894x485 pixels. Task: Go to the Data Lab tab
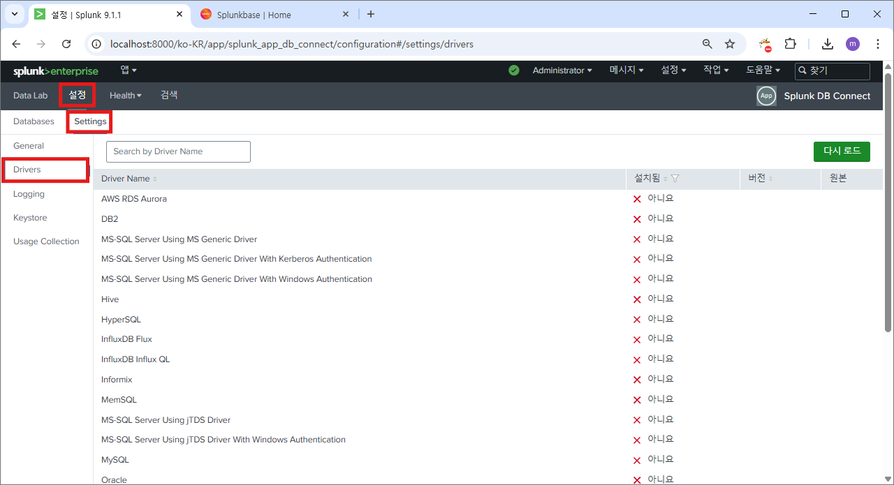pos(30,96)
